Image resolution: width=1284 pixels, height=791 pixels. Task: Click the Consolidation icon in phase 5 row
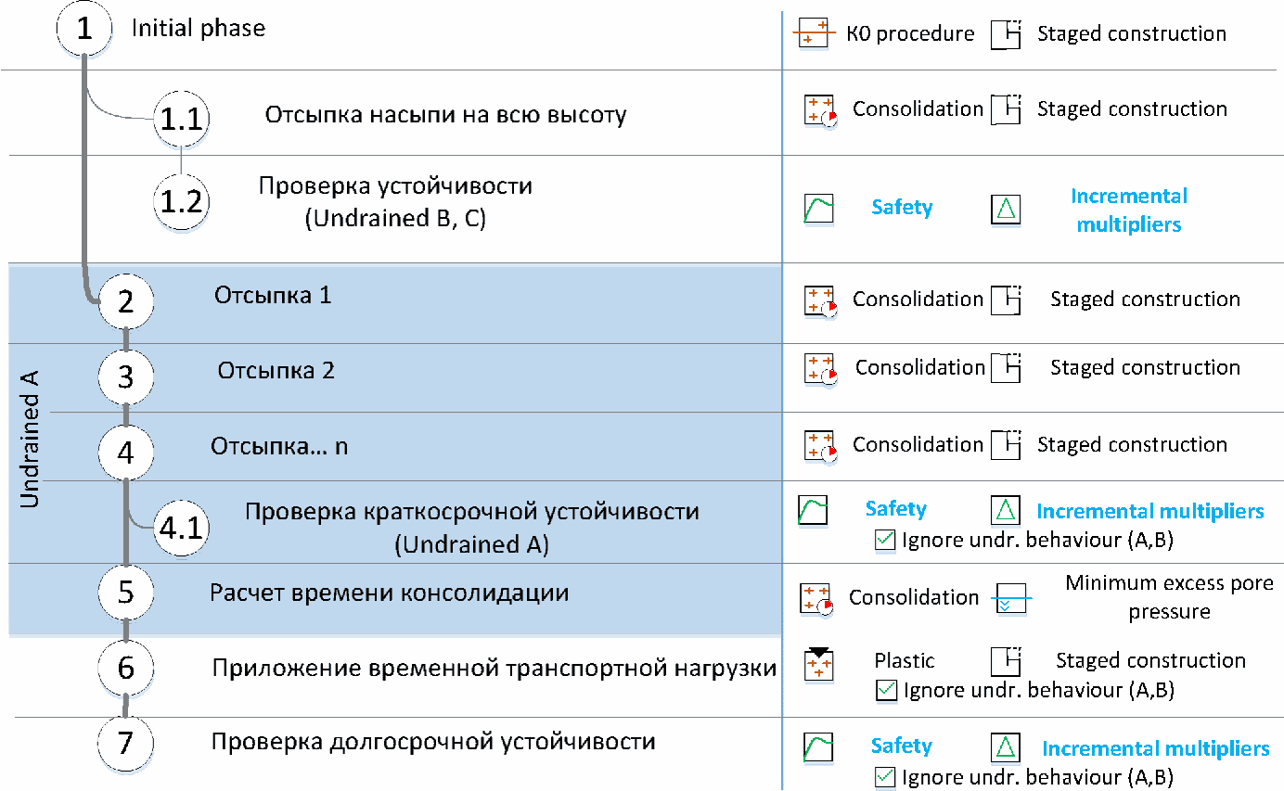(x=817, y=599)
